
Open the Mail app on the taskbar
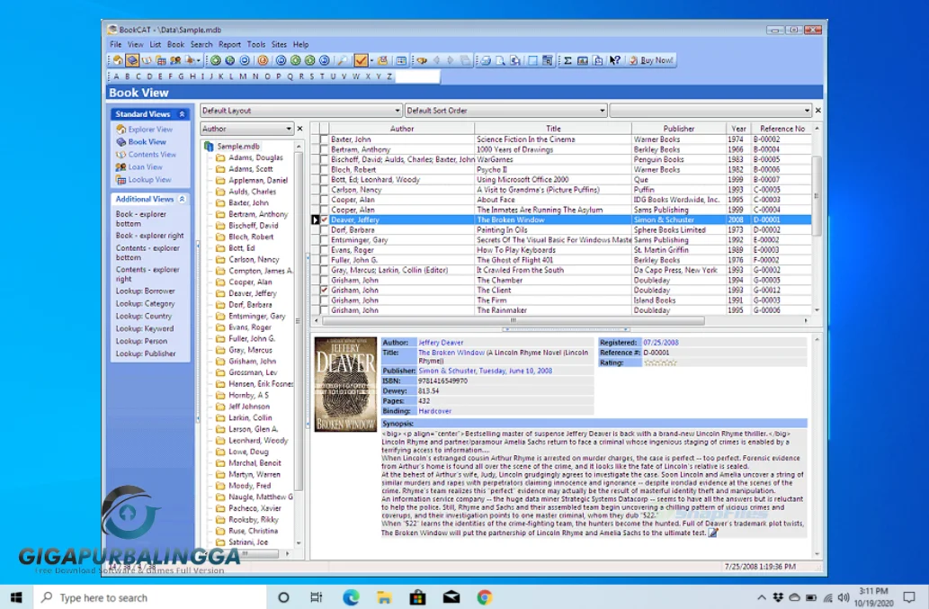tap(451, 597)
